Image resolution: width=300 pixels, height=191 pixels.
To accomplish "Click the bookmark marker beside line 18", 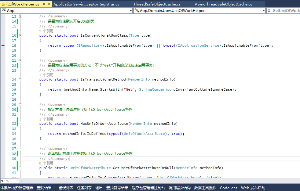I will coord(3,45).
